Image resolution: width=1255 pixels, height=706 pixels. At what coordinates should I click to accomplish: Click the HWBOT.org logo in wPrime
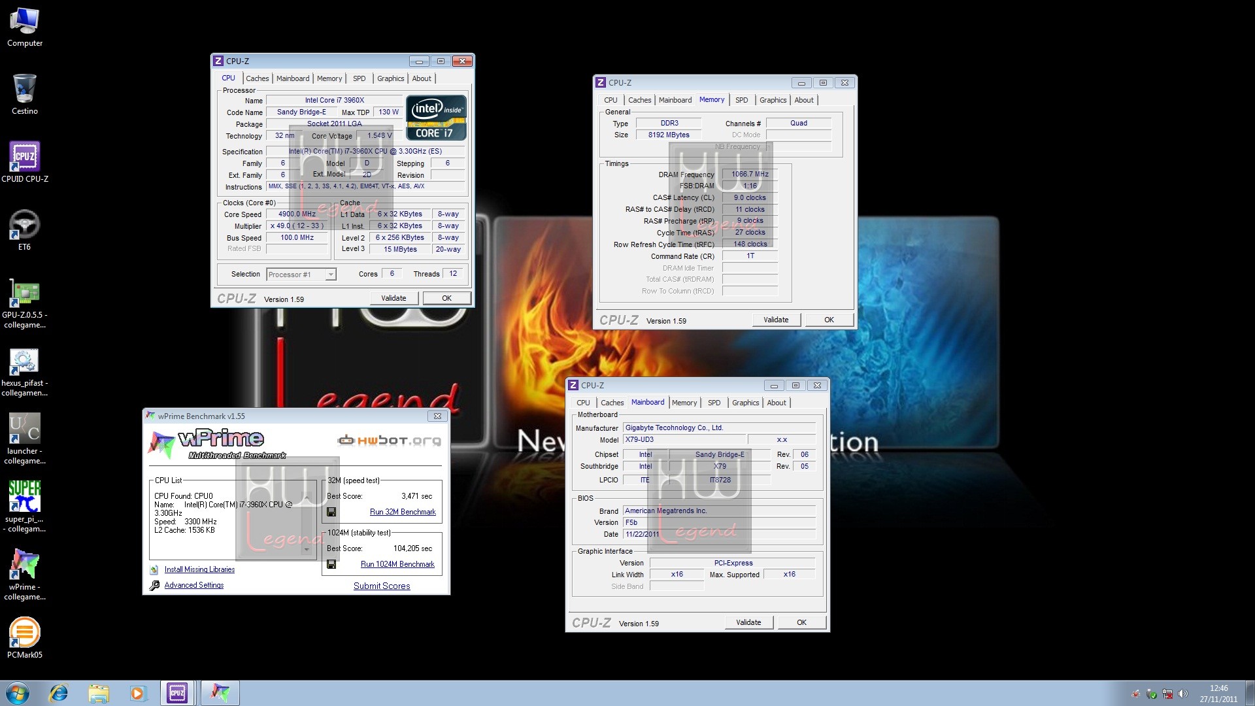(389, 440)
